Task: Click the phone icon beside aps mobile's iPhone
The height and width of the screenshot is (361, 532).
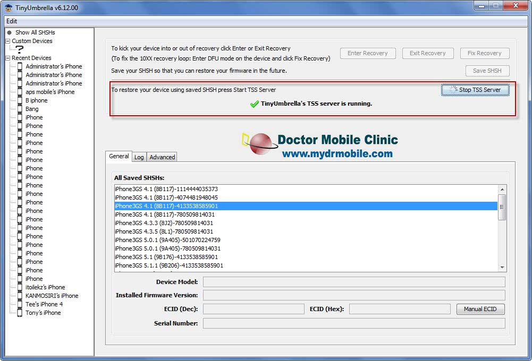Action: (x=20, y=92)
